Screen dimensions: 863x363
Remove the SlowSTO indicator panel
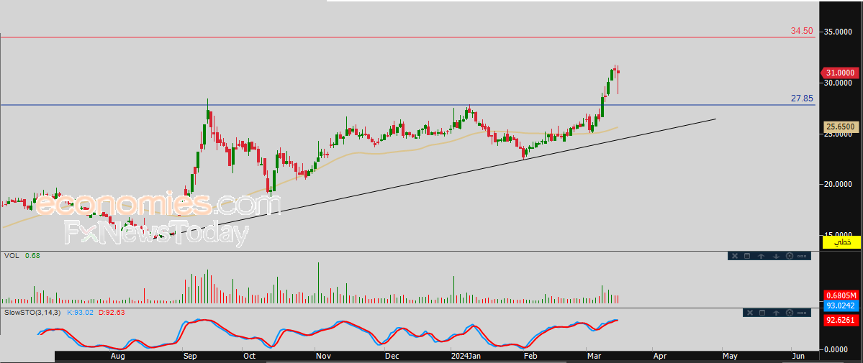coord(749,313)
